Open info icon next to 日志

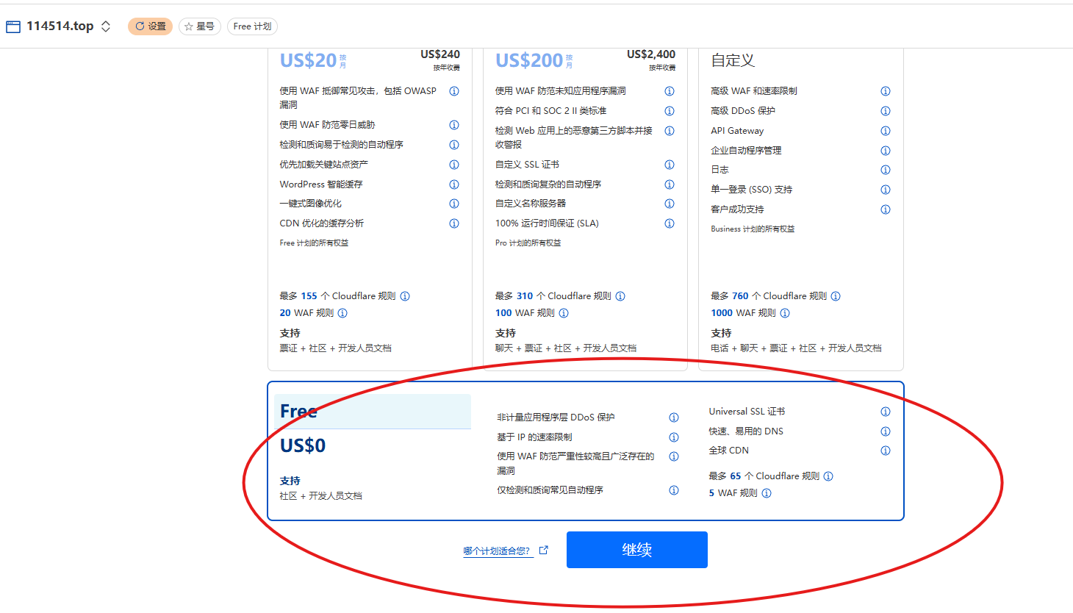pos(886,170)
